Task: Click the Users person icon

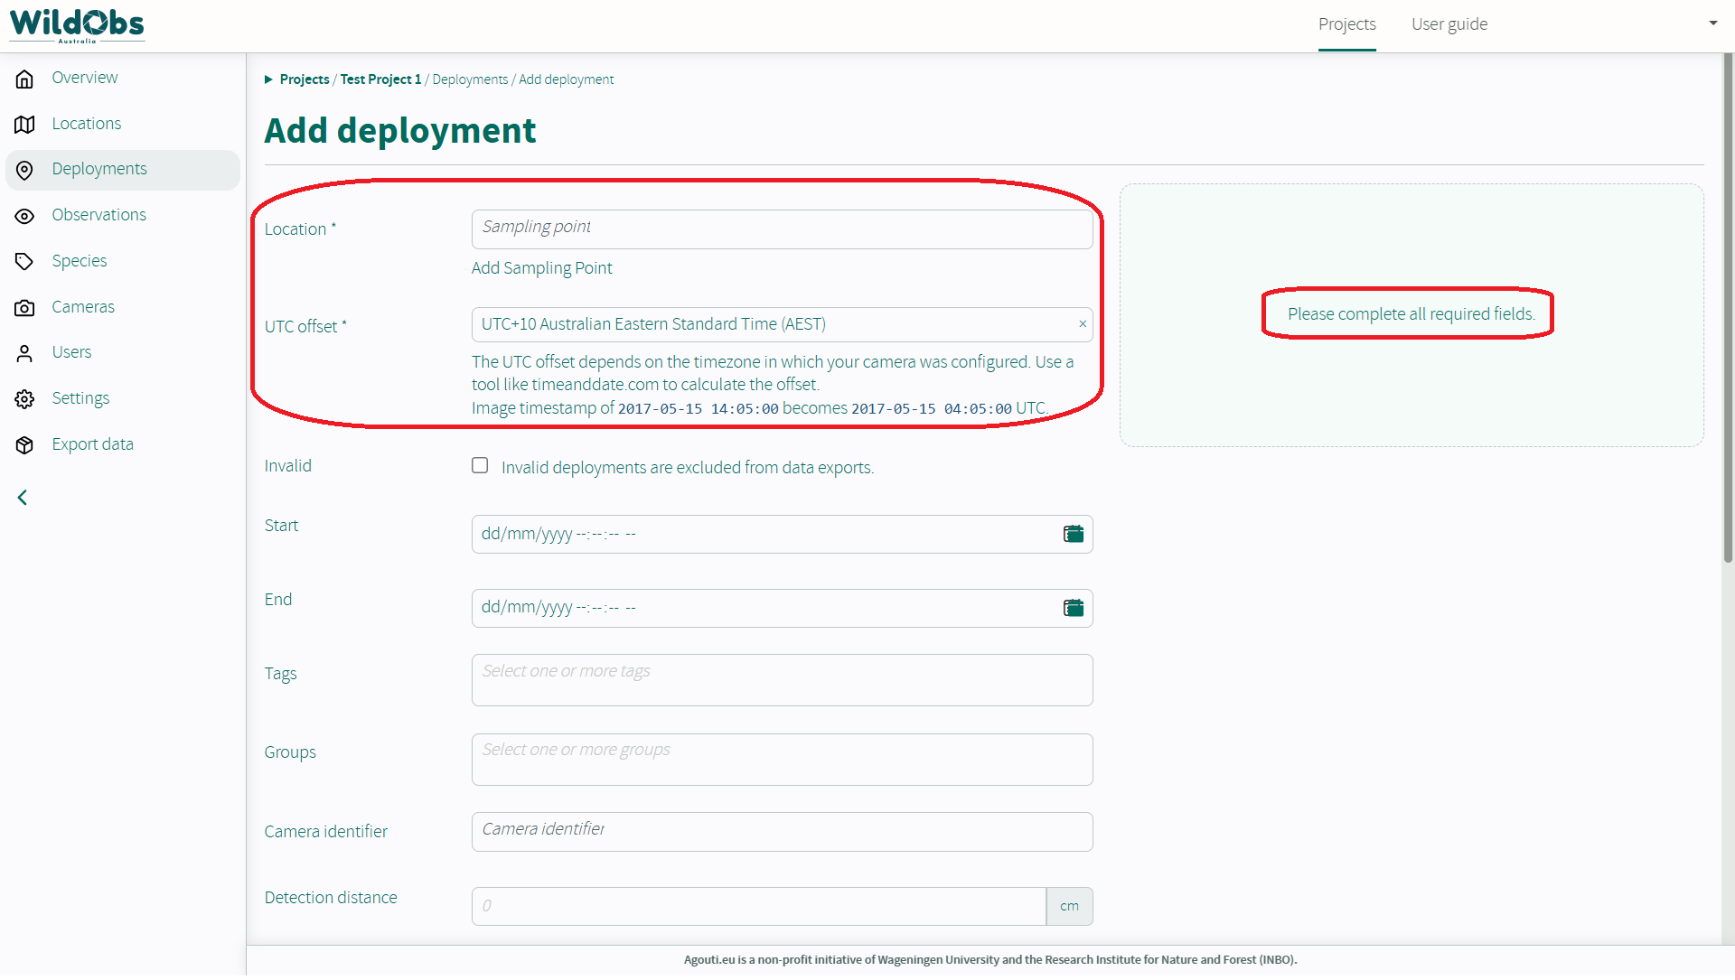Action: pos(24,353)
